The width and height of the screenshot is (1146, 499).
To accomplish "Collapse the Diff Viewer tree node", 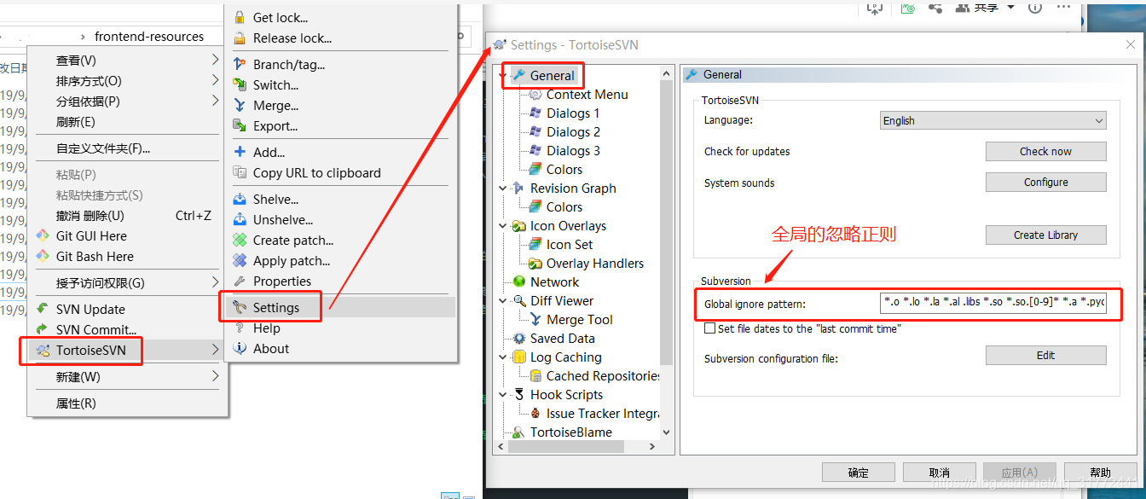I will click(503, 301).
